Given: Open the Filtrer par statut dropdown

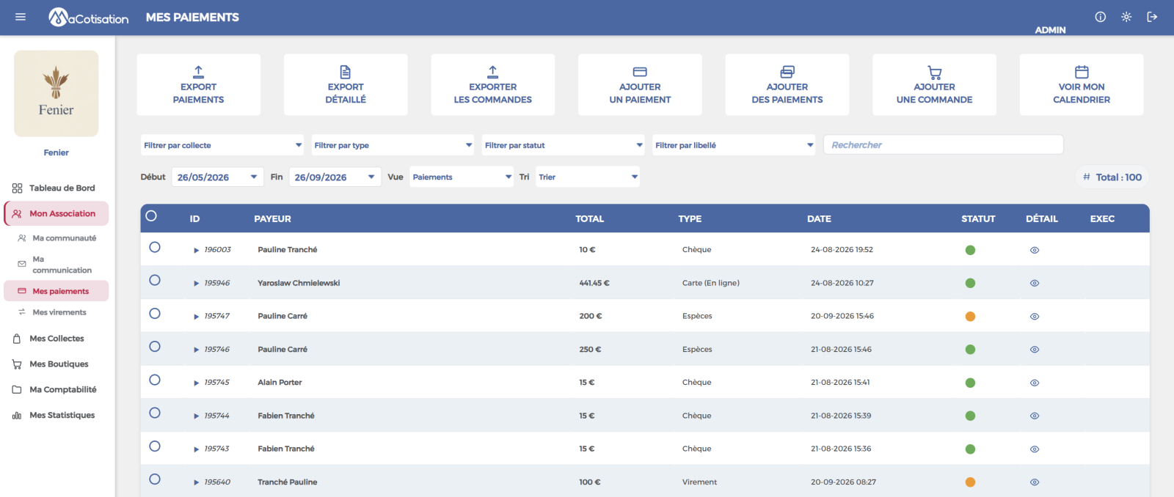Looking at the screenshot, I should 564,145.
